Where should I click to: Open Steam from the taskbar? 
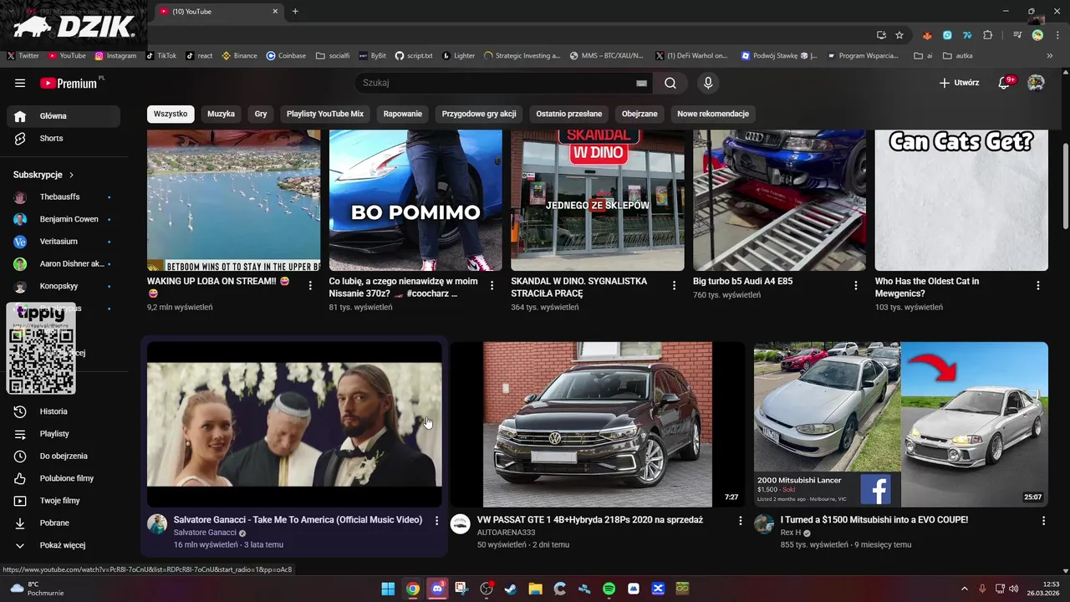tap(511, 589)
